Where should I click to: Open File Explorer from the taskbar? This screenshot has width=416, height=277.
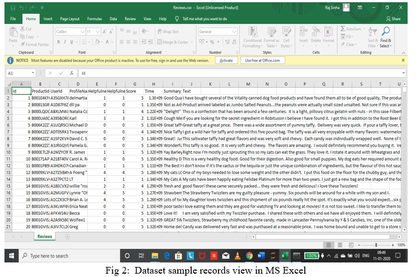pos(155,256)
